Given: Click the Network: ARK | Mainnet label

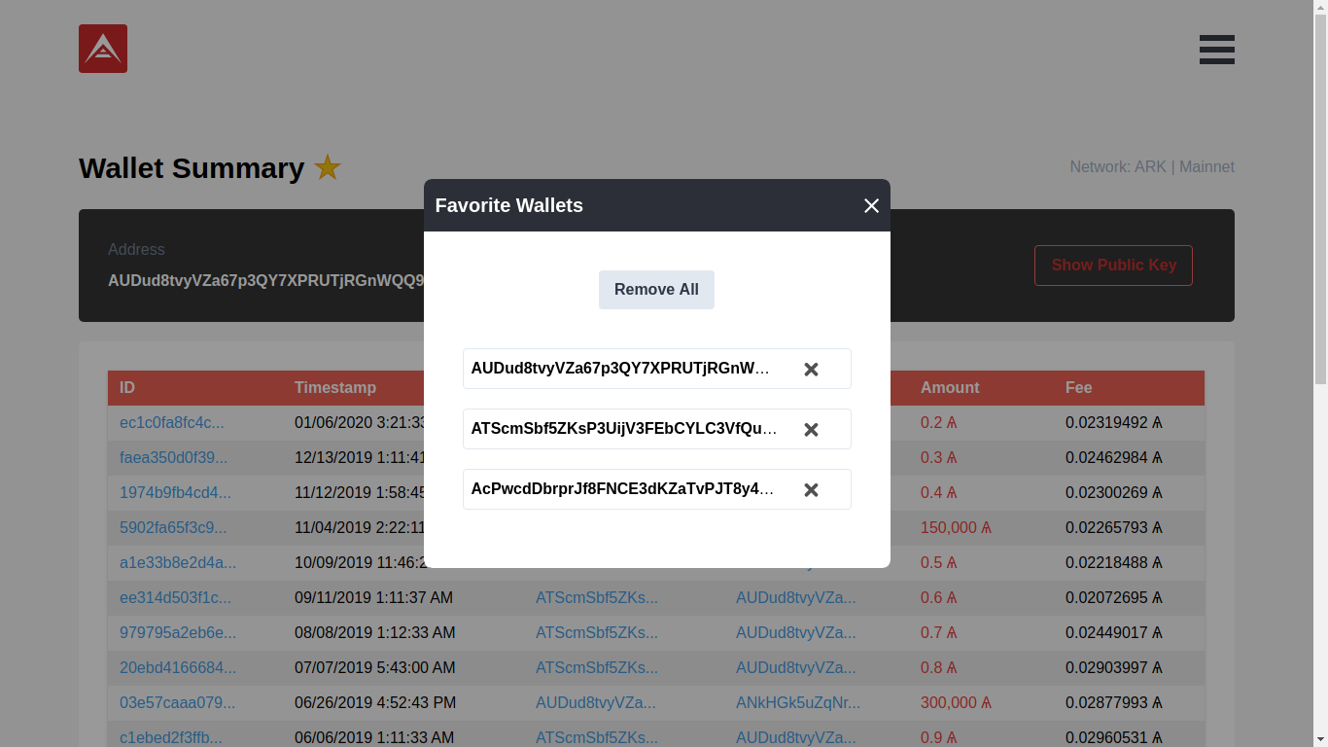Looking at the screenshot, I should click(x=1152, y=167).
